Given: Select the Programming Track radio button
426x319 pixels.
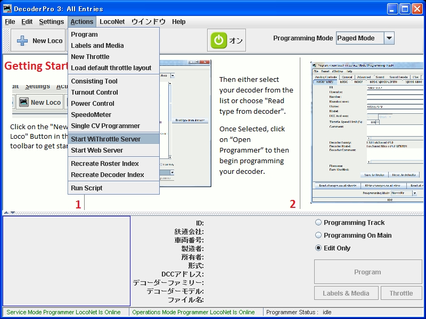Looking at the screenshot, I should 318,222.
